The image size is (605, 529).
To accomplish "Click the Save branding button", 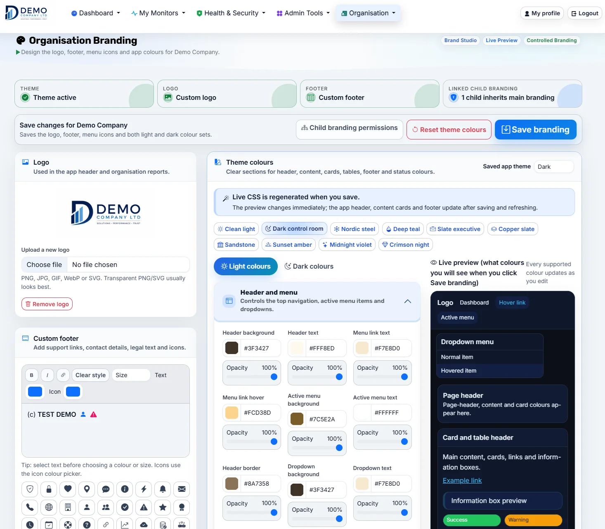I will [536, 130].
